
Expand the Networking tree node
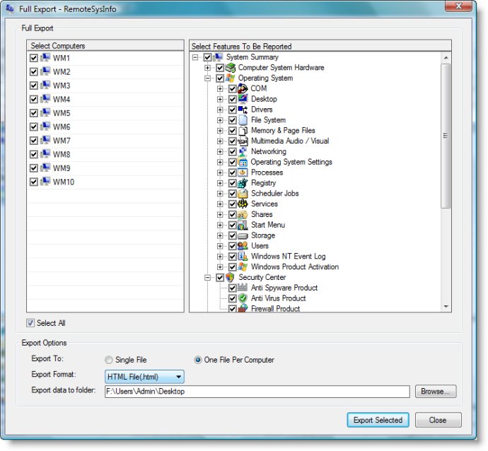pyautogui.click(x=220, y=151)
